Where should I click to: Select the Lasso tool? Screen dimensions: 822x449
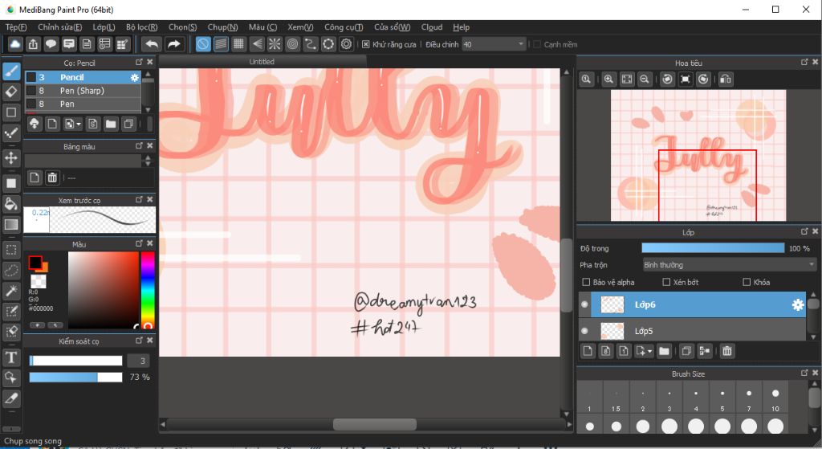11,271
